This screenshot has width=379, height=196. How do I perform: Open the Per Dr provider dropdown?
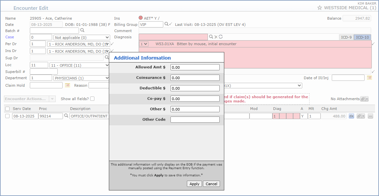(79, 44)
